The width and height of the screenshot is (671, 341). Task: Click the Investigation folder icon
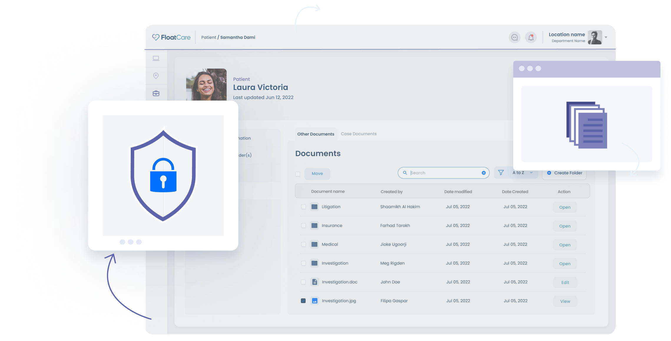click(x=314, y=263)
